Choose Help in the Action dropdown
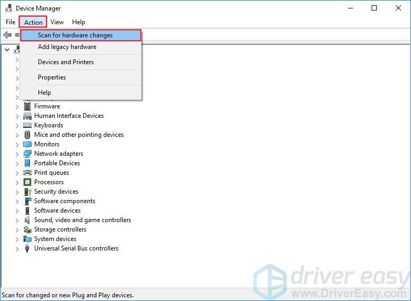 point(81,93)
